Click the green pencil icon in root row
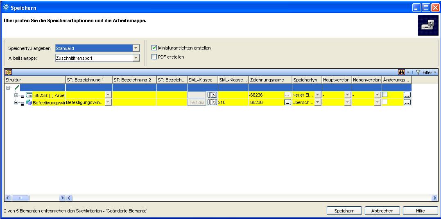Viewport: 441px width, 219px height. pyautogui.click(x=17, y=88)
